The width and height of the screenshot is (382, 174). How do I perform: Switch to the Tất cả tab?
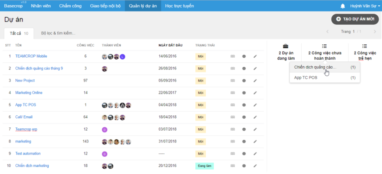click(19, 33)
